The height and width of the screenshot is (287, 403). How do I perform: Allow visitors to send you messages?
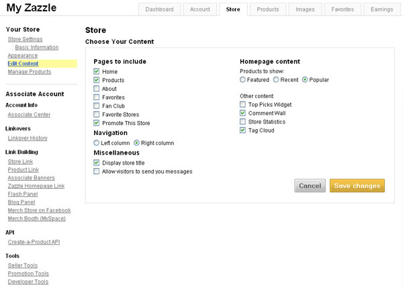(x=96, y=171)
